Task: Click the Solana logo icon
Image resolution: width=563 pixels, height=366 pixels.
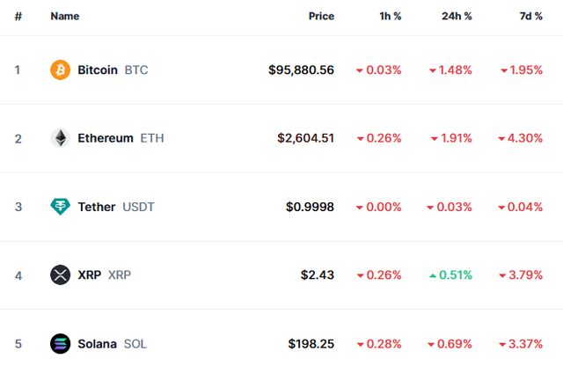Action: coord(60,344)
